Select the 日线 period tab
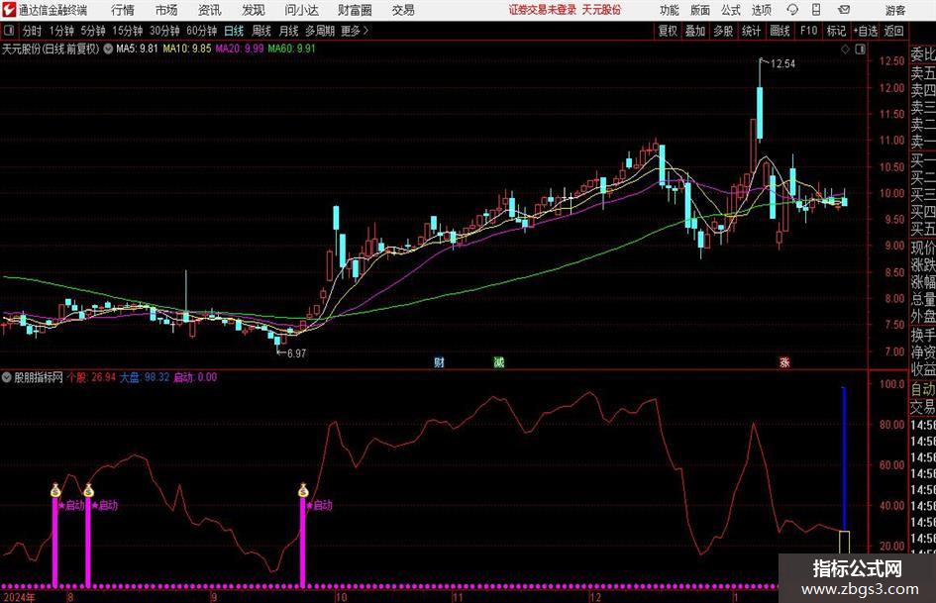Screen dimensions: 936x603 234,31
